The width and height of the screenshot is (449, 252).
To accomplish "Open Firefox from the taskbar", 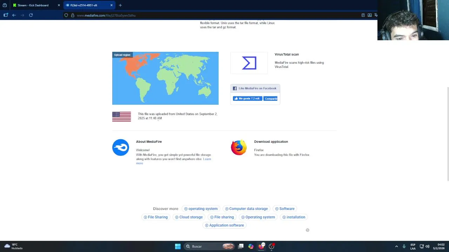I will (261, 246).
